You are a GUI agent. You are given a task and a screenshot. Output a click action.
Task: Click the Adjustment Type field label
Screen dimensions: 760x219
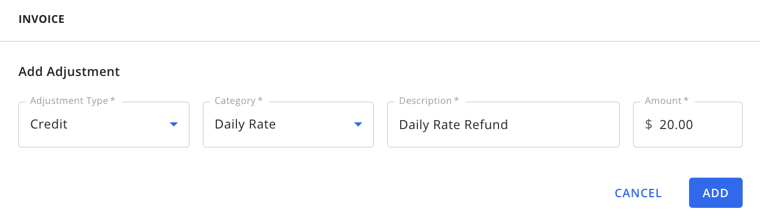[x=73, y=101]
